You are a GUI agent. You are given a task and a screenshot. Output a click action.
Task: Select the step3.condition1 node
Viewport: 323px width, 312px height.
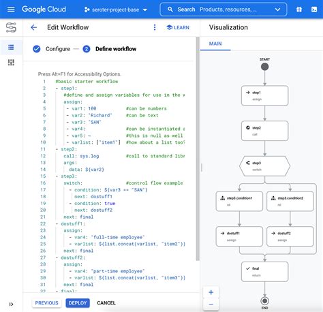point(239,201)
